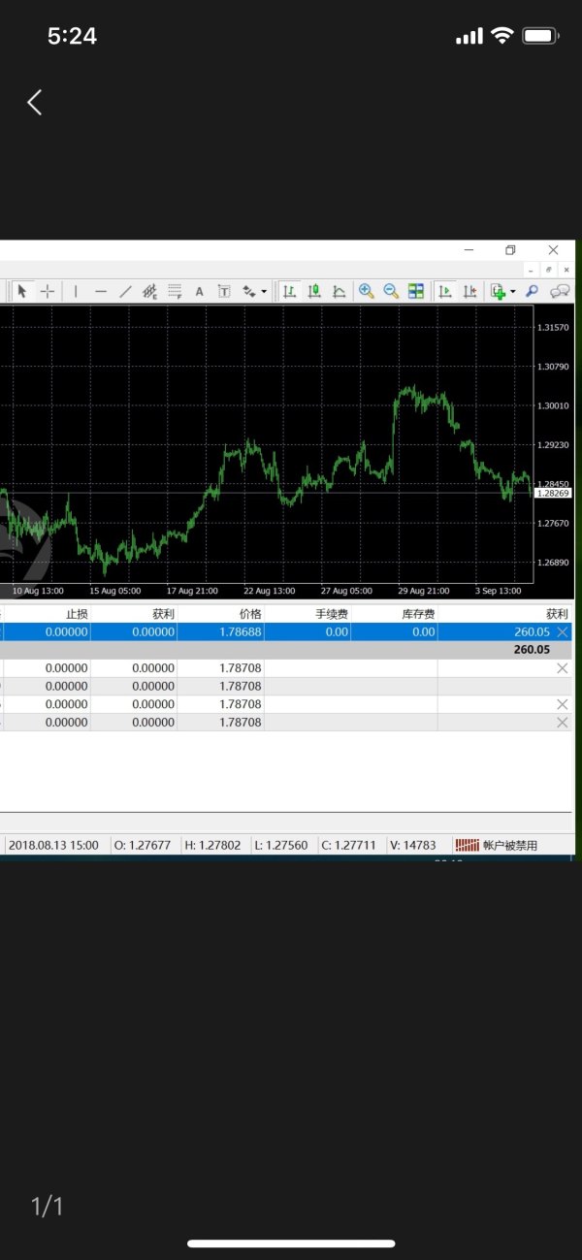Zoom in on the chart
This screenshot has width=582, height=1260.
(367, 291)
